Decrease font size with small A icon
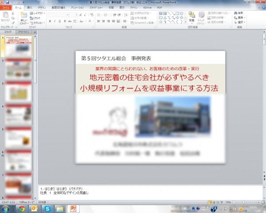The height and width of the screenshot is (213, 266). click(85, 15)
